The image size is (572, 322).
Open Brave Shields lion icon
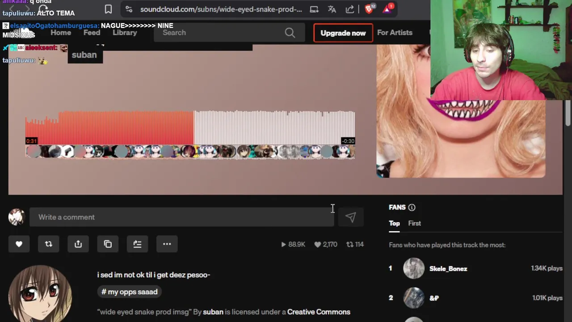(369, 9)
